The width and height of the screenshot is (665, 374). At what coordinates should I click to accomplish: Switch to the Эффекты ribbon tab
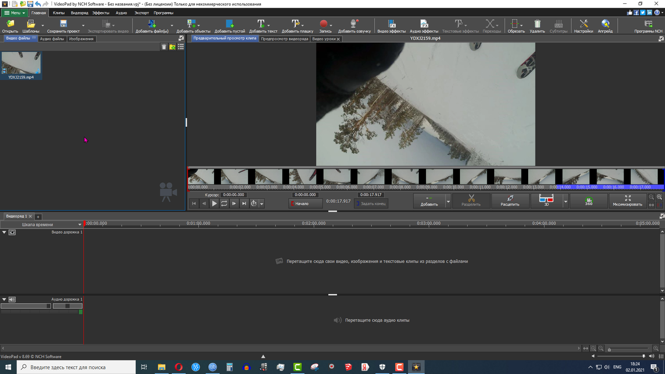point(100,12)
